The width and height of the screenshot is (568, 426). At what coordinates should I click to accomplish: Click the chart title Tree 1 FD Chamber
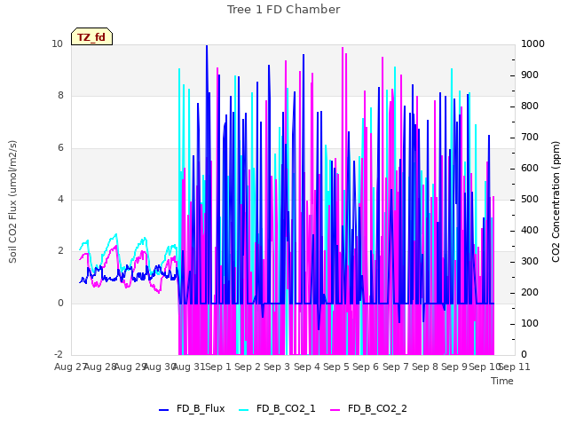coord(284,10)
